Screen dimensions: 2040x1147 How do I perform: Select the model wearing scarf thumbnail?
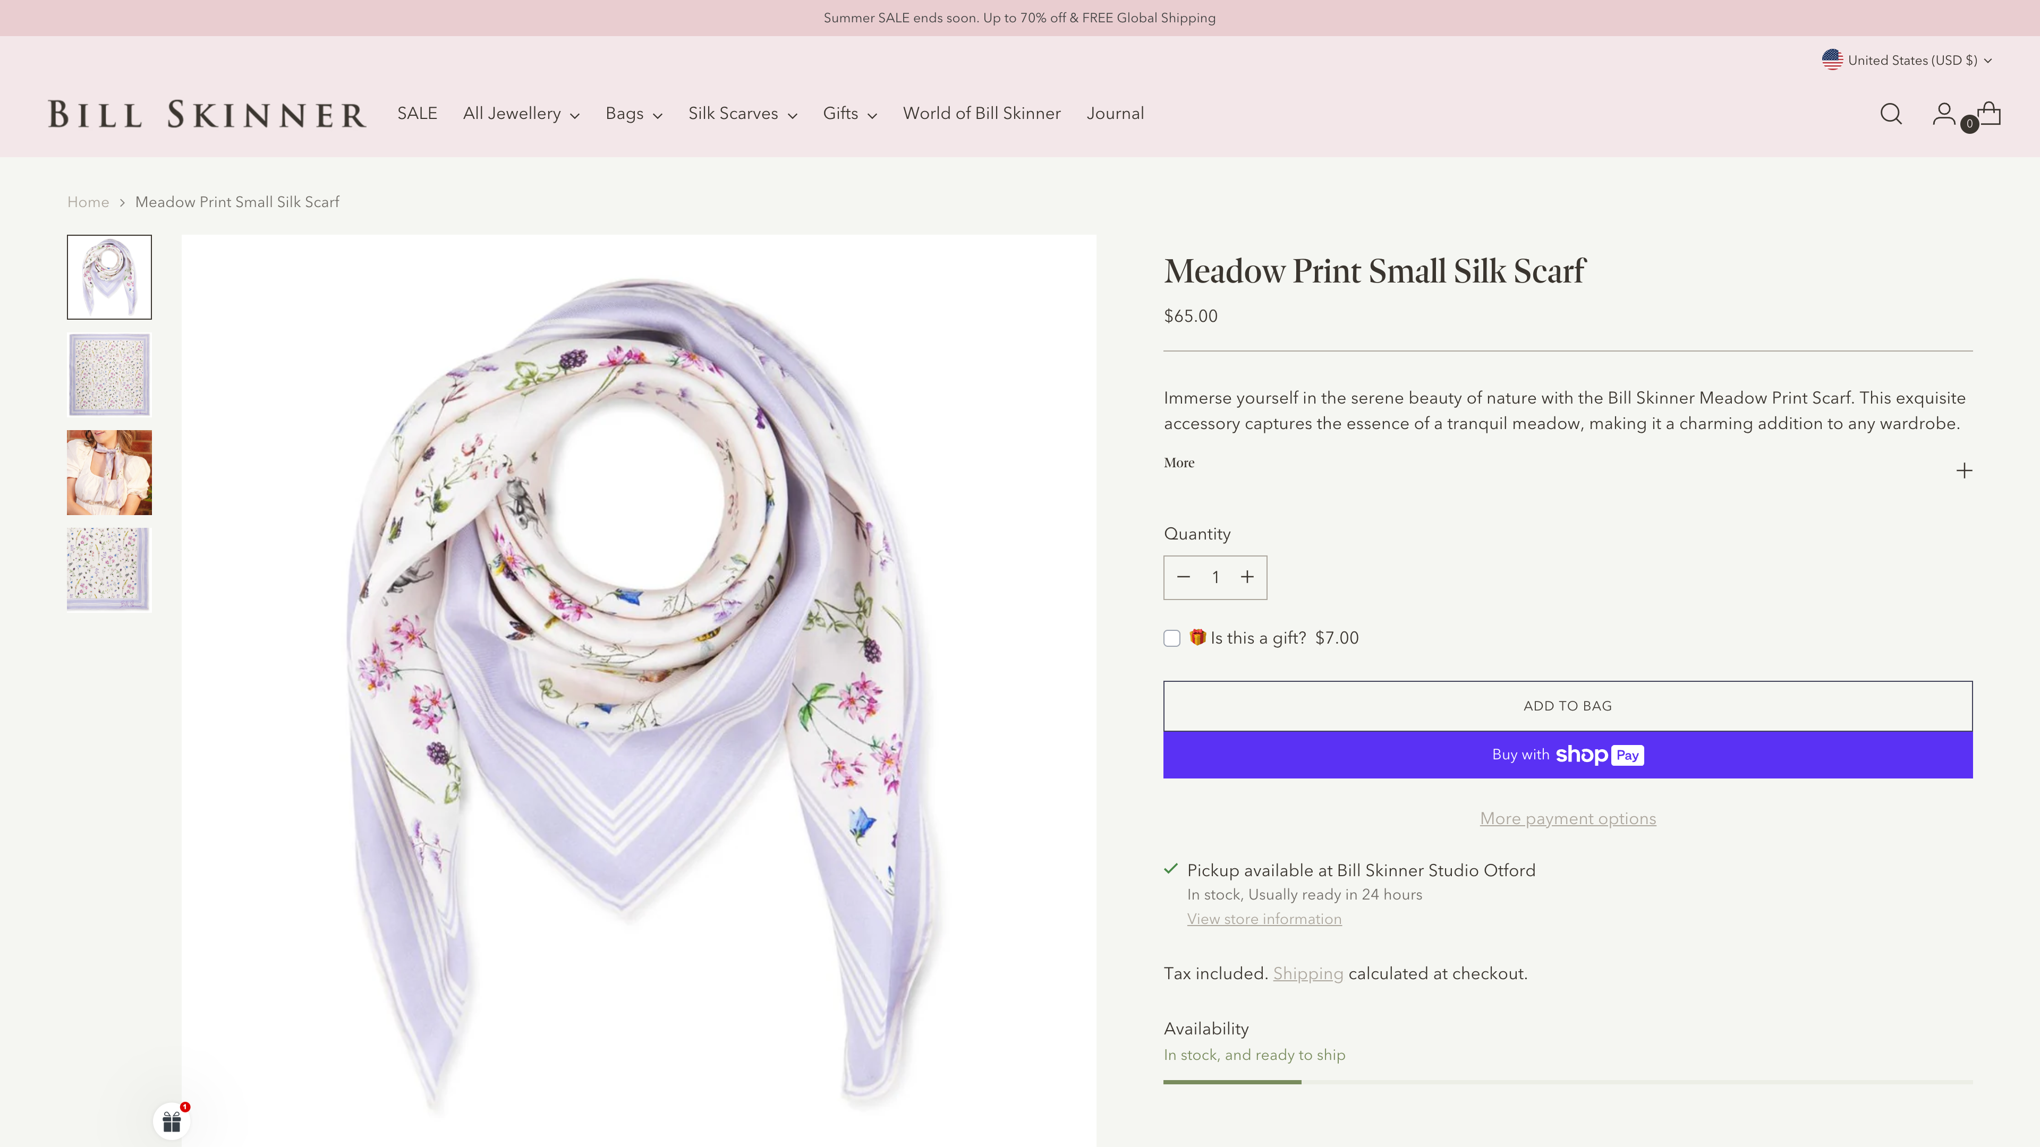point(108,472)
